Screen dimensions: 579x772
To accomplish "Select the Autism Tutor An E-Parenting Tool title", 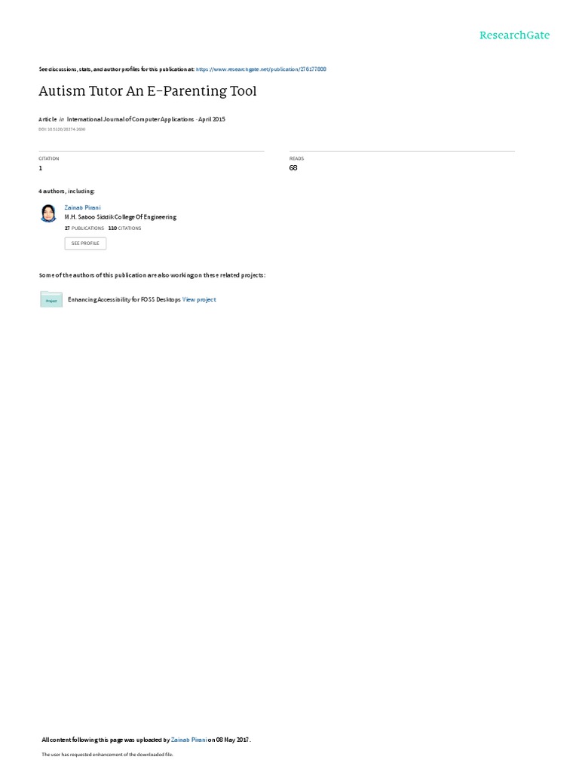I will tap(148, 91).
